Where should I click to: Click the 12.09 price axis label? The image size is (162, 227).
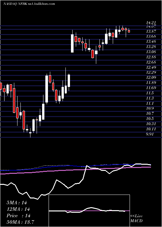pos(151,78)
